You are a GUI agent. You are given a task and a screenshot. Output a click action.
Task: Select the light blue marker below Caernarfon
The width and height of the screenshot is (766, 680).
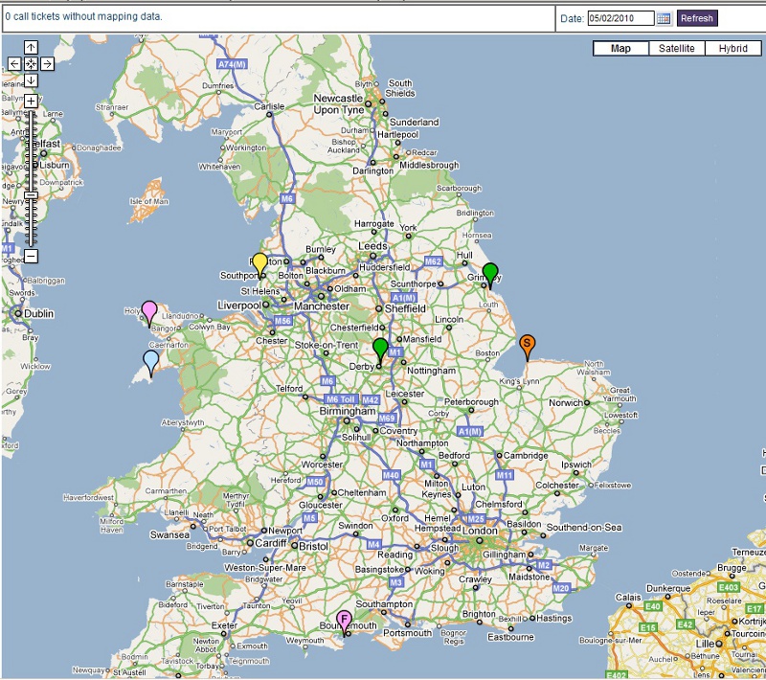[151, 363]
